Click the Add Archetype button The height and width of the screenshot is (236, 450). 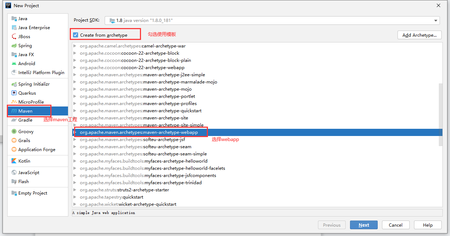pyautogui.click(x=419, y=35)
